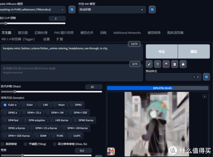Click the 中止 interrupt button
Screen dimensions: 213x157
pos(162,52)
